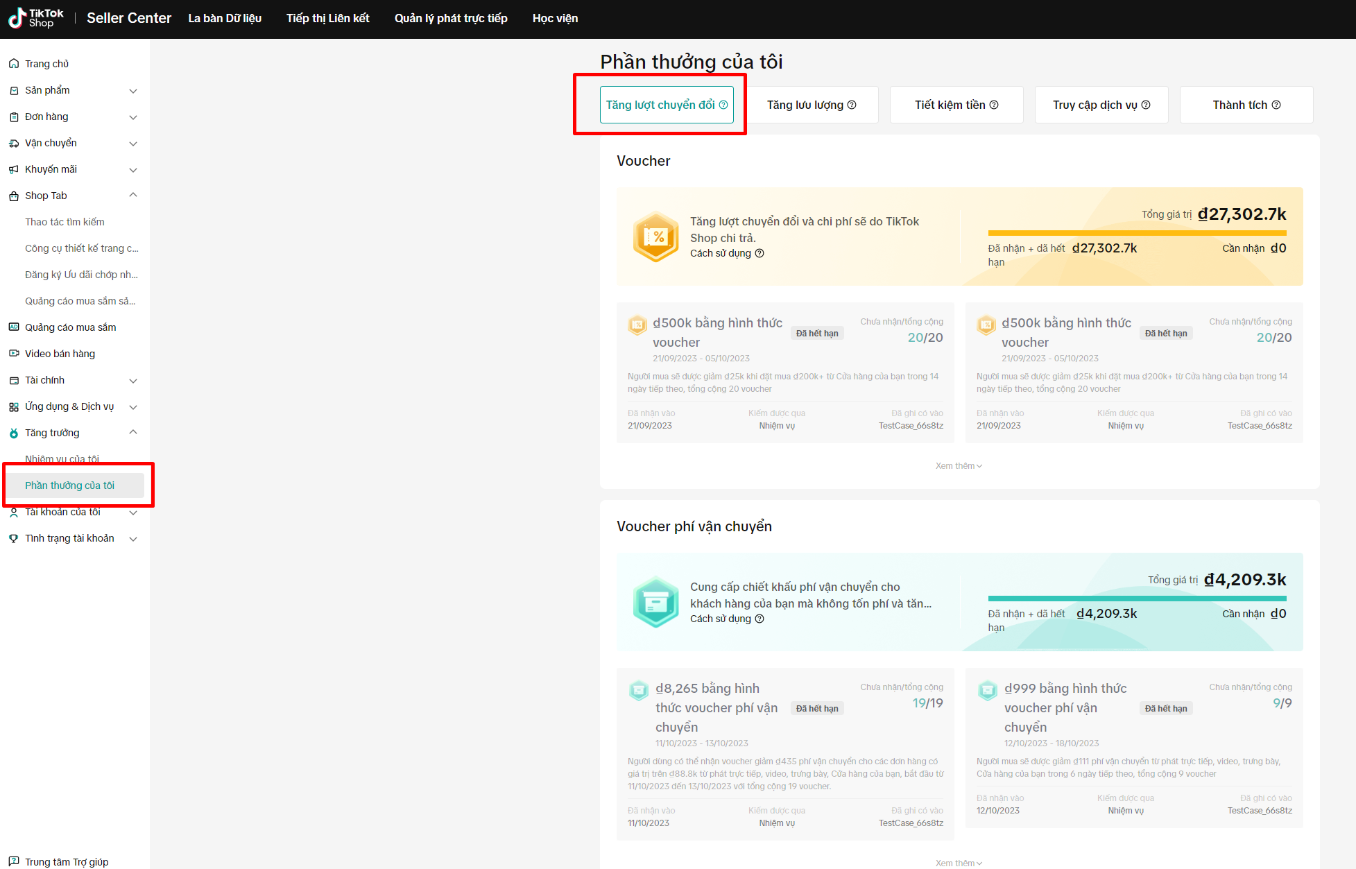
Task: Expand the Sản phẩm menu
Action: tap(133, 91)
